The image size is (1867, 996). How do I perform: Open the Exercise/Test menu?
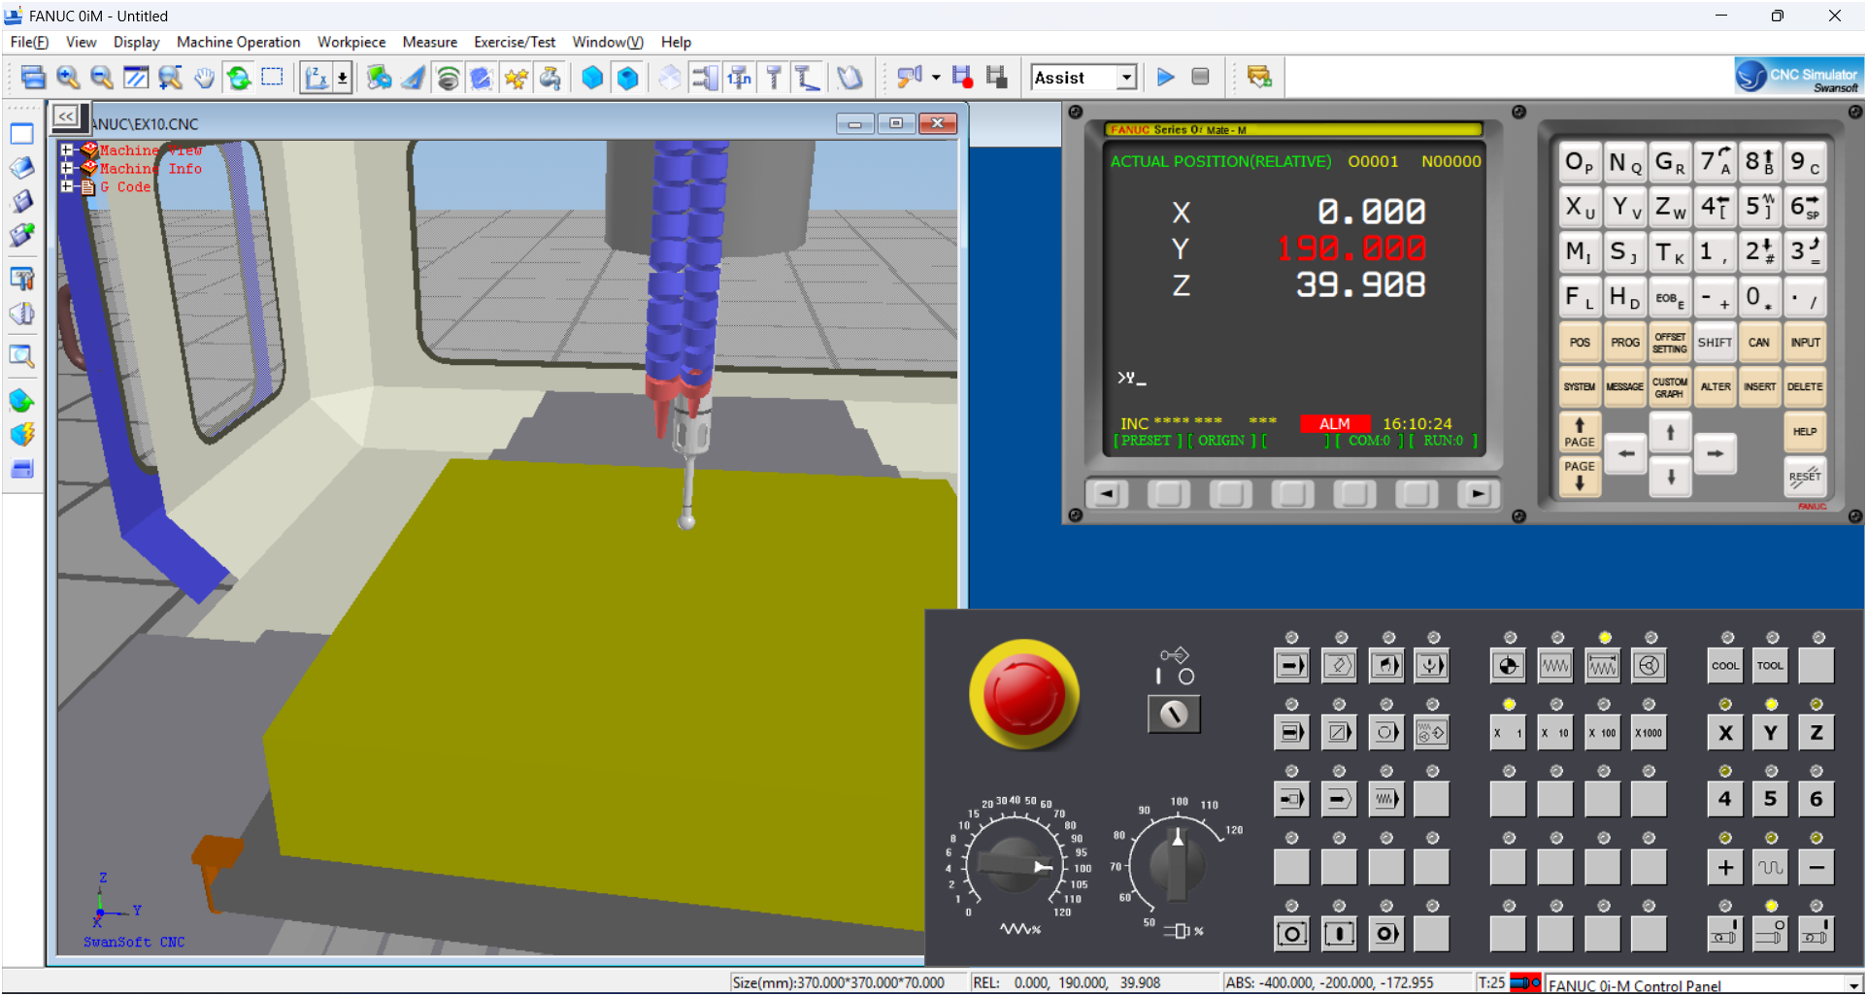coord(515,42)
